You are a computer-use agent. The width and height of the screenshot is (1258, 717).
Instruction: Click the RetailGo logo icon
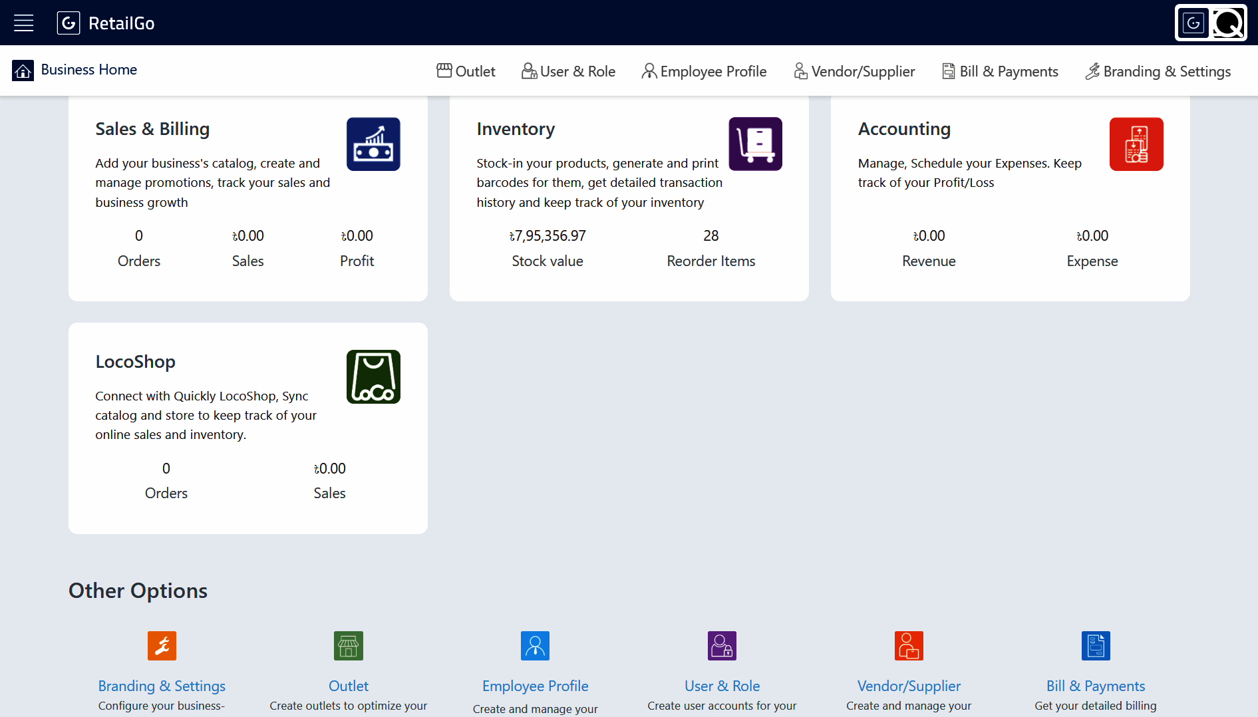tap(69, 23)
